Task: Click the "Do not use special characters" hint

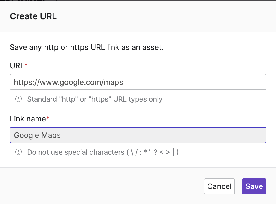Action: 76,152
